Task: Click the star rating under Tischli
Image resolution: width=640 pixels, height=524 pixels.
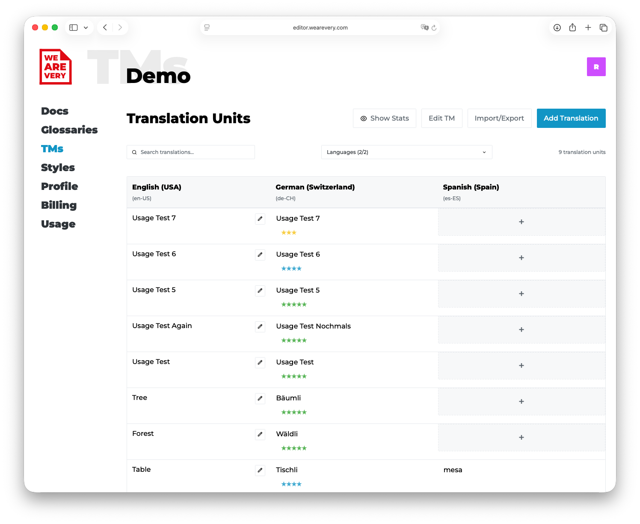Action: (x=291, y=484)
